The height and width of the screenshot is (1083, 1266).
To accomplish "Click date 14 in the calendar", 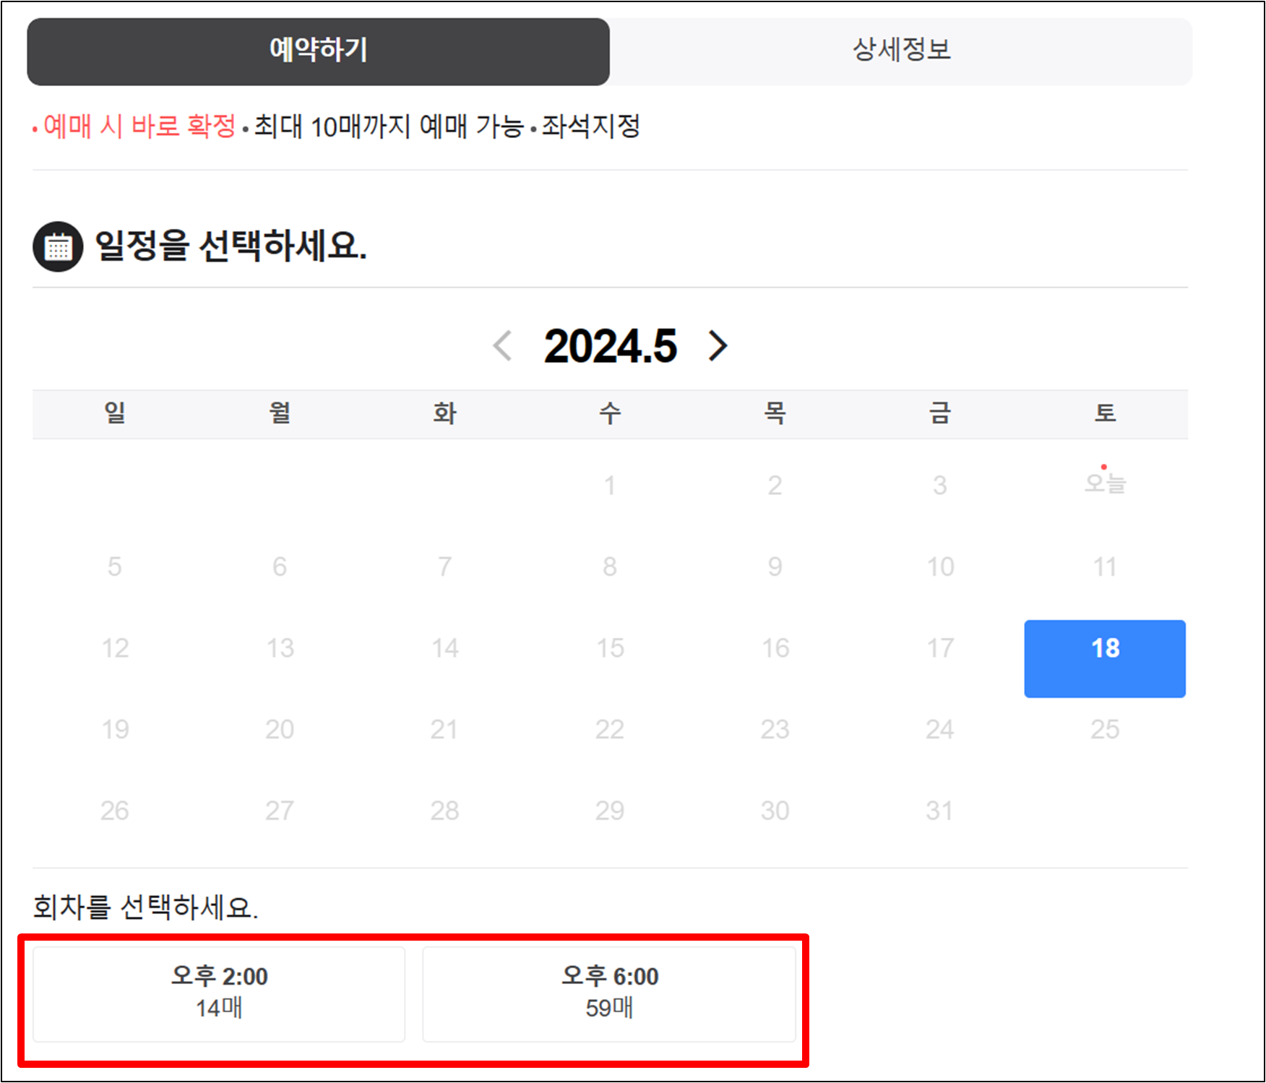I will [444, 649].
